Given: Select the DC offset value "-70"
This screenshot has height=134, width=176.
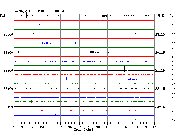Looking at the screenshot, I should pos(173,16).
